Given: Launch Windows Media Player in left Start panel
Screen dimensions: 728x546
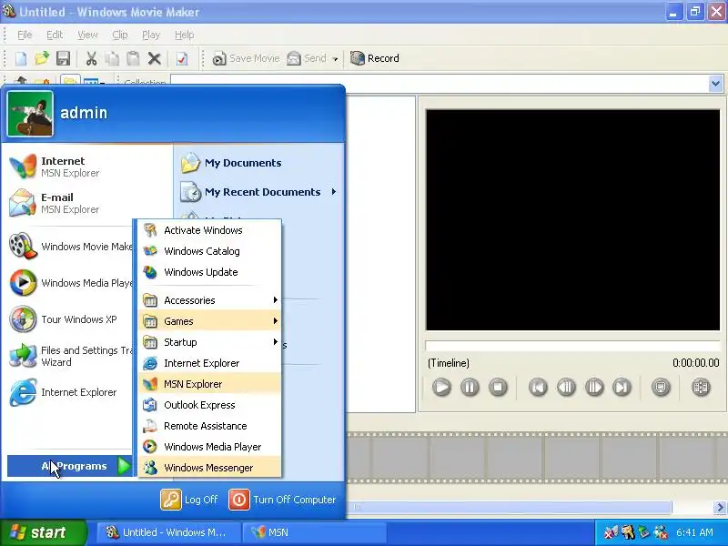Looking at the screenshot, I should [x=70, y=283].
